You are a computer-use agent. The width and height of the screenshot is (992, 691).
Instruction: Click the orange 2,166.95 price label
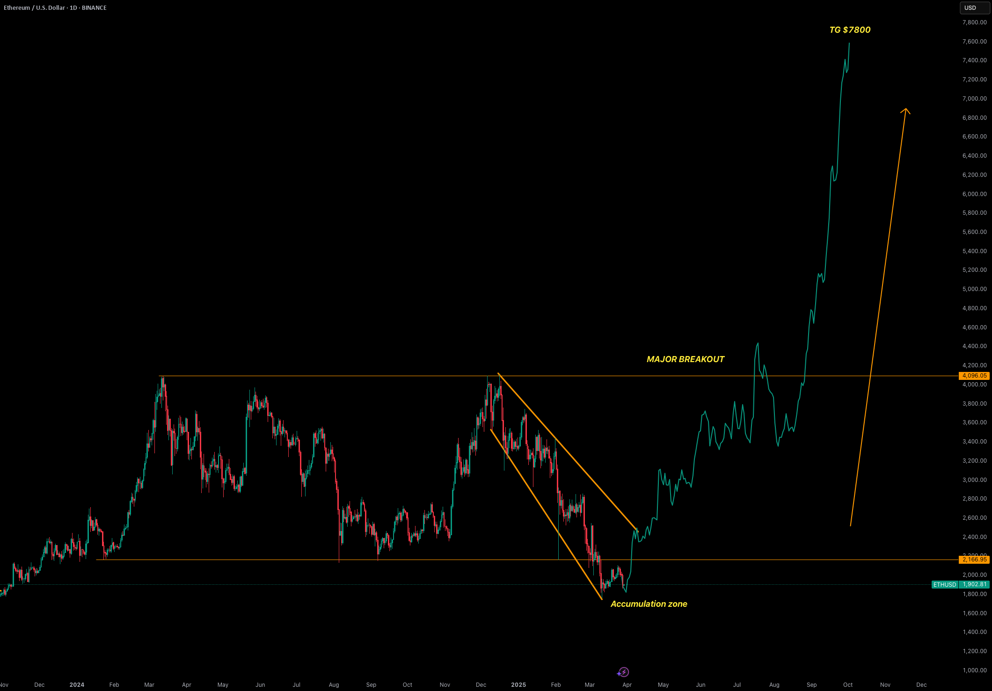[974, 560]
